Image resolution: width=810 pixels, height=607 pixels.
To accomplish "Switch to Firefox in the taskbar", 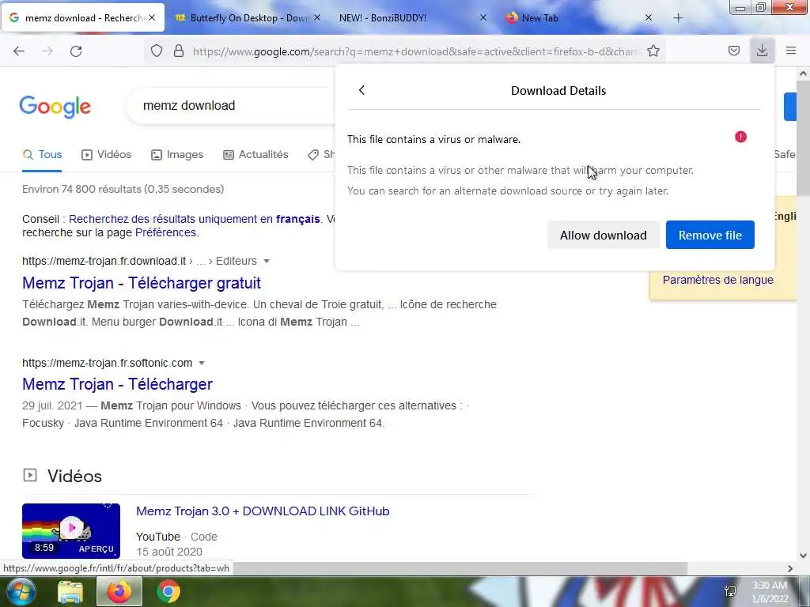I will (119, 591).
